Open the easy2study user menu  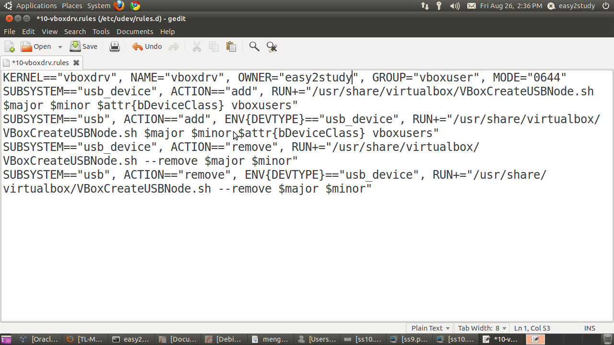(571, 6)
